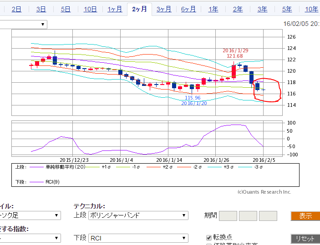Screen dimensions: 320x245
Task: Toggle the partially visible checkbox below 転換点
Action: [209, 244]
